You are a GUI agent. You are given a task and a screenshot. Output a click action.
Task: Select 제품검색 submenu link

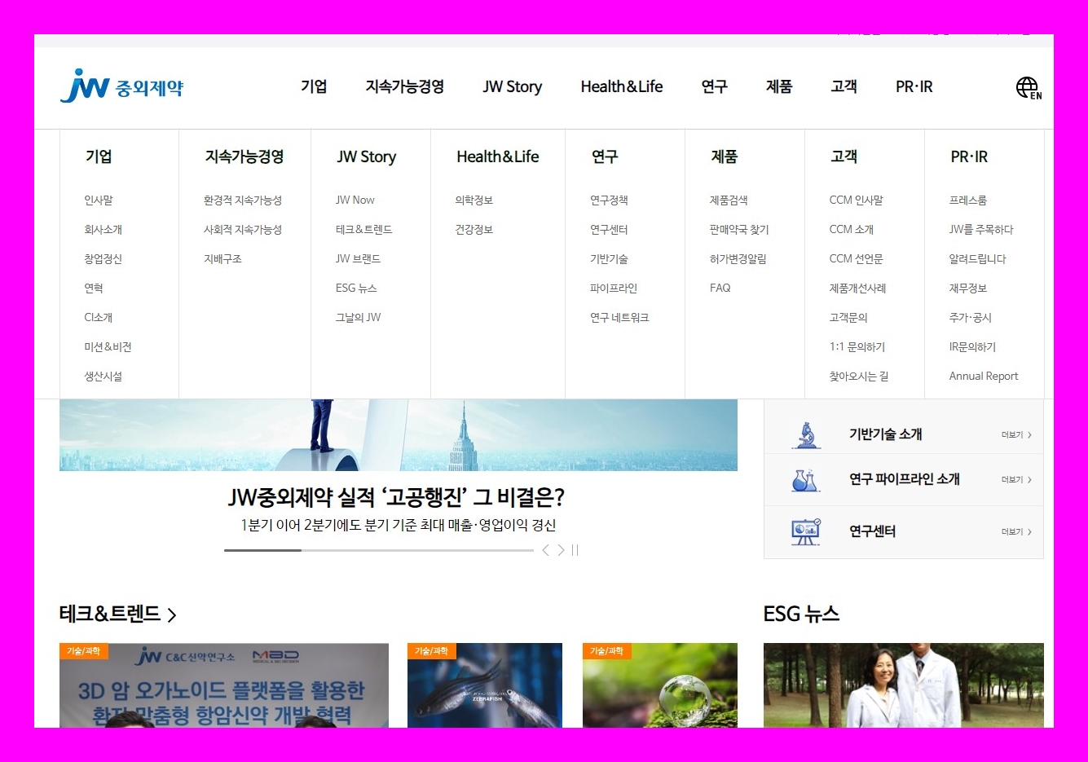[729, 200]
